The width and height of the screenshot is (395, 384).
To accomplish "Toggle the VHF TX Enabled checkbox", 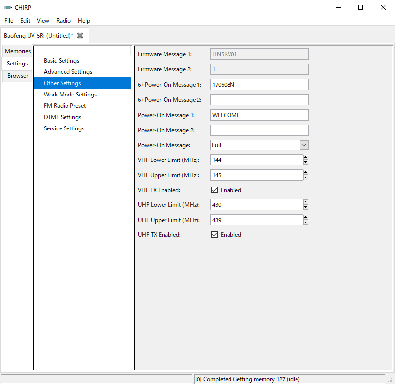I will (x=214, y=190).
